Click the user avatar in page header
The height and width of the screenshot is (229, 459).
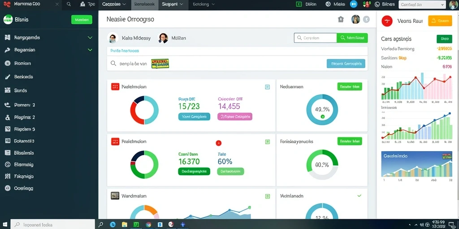click(x=355, y=20)
